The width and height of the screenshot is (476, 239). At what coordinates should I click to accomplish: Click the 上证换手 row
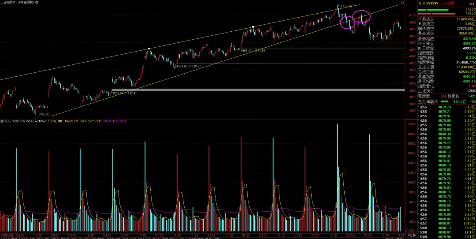[x=447, y=91]
